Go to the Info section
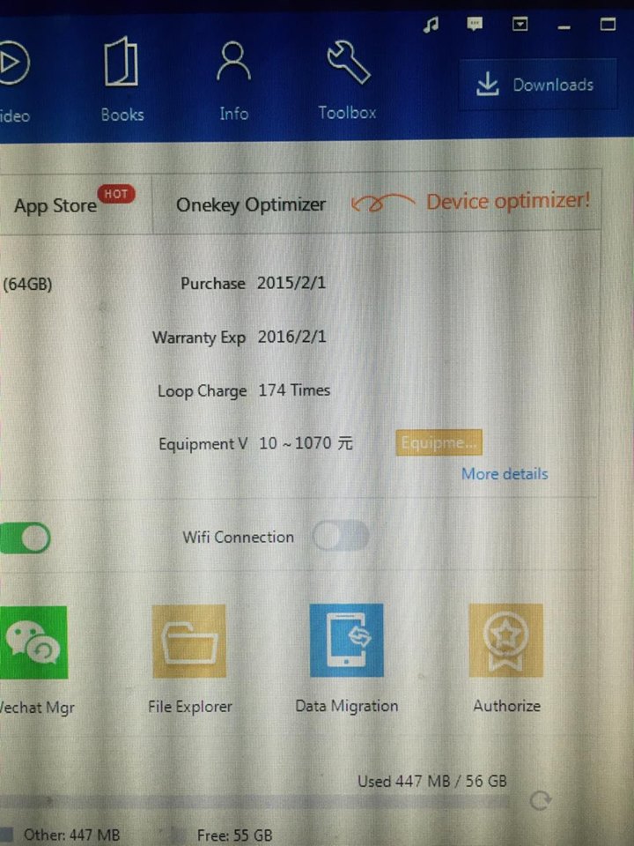Viewport: 634px width, 846px height. click(x=233, y=81)
